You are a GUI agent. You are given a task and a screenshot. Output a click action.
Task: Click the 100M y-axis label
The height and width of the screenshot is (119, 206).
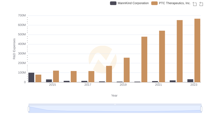tap(22, 73)
